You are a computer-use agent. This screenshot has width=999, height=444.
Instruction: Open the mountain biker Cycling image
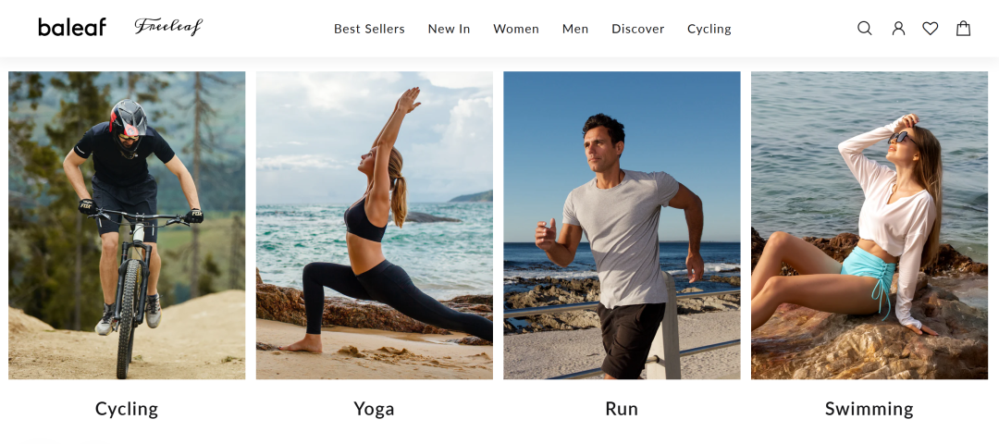click(x=127, y=225)
